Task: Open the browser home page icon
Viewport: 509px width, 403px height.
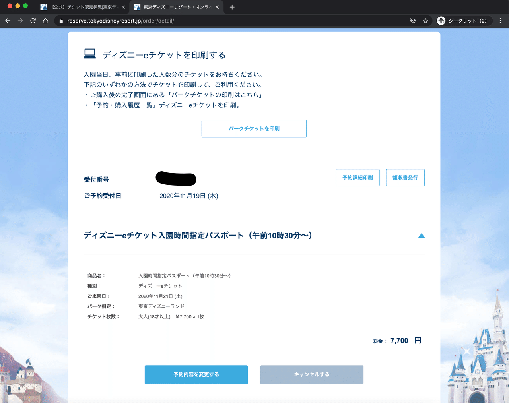Action: [45, 21]
